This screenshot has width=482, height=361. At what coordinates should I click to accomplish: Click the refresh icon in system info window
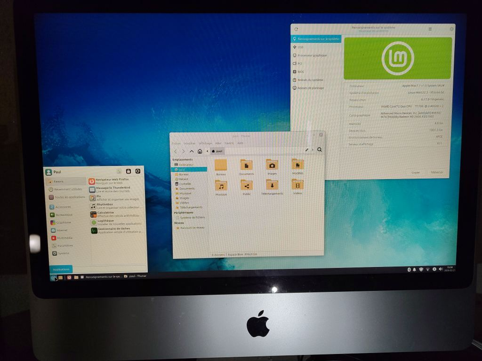coord(296,29)
